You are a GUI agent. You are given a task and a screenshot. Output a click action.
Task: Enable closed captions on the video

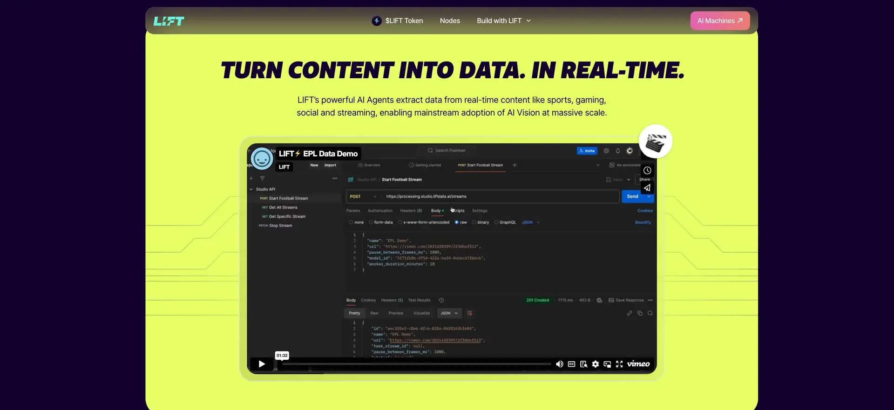point(571,364)
